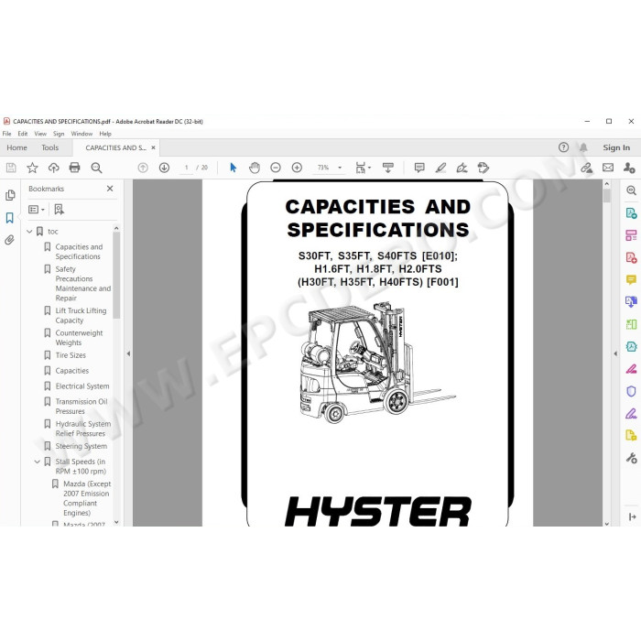This screenshot has height=641, width=641.
Task: Open the Attachments paperclip panel
Action: click(x=10, y=240)
